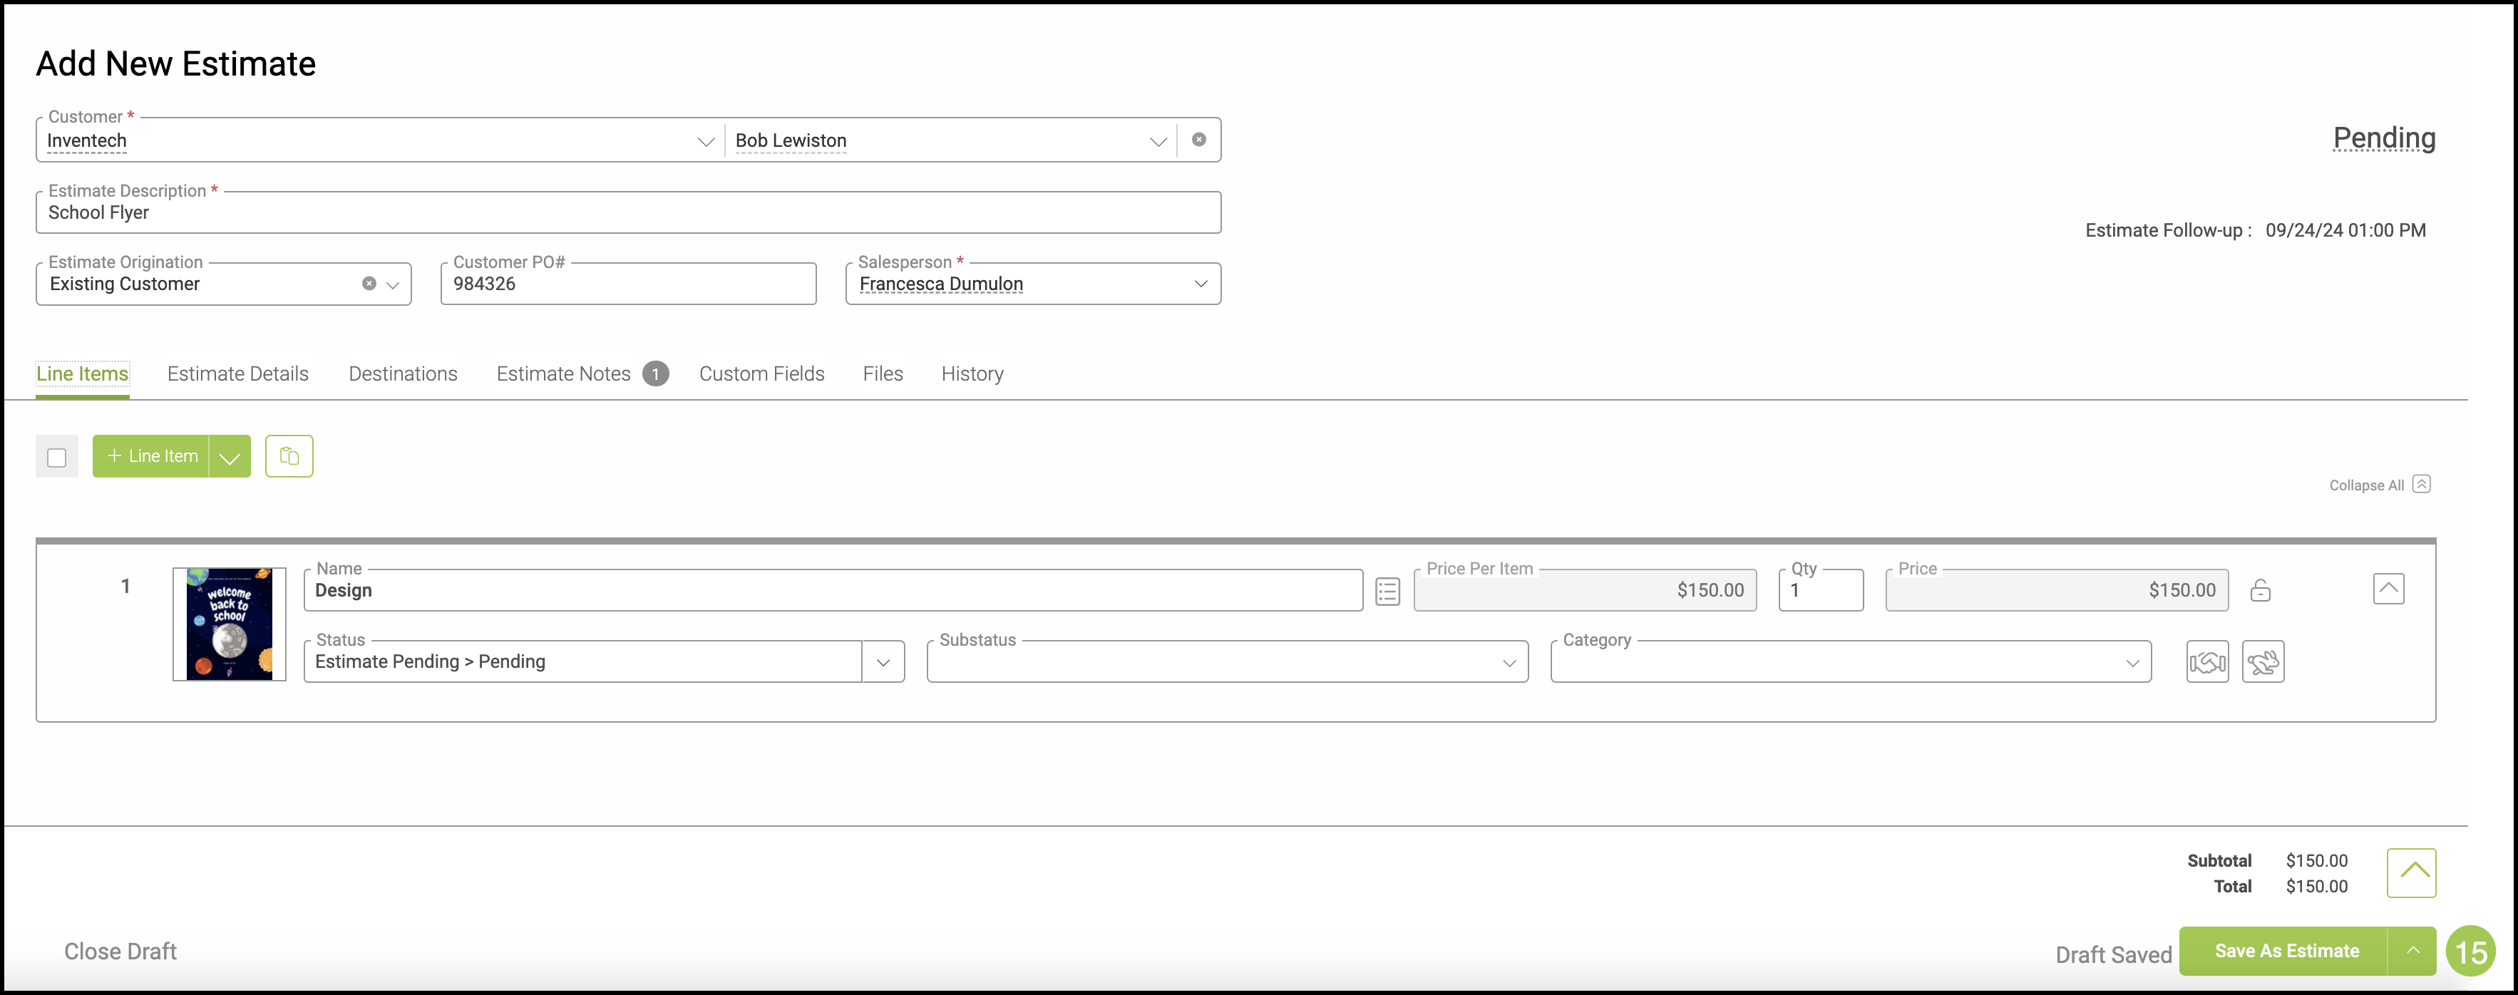Toggle the select all line items checkbox
This screenshot has height=995, width=2518.
[57, 456]
